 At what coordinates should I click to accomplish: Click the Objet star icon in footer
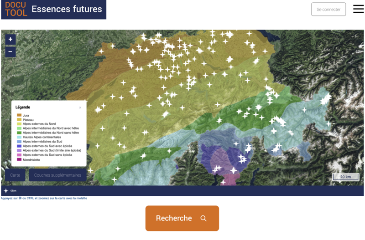click(6, 191)
